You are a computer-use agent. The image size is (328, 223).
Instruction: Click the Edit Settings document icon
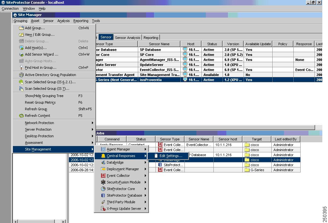click(156, 156)
